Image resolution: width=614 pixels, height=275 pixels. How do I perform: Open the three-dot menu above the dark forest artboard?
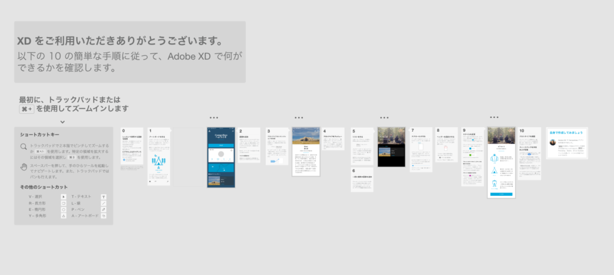[384, 117]
